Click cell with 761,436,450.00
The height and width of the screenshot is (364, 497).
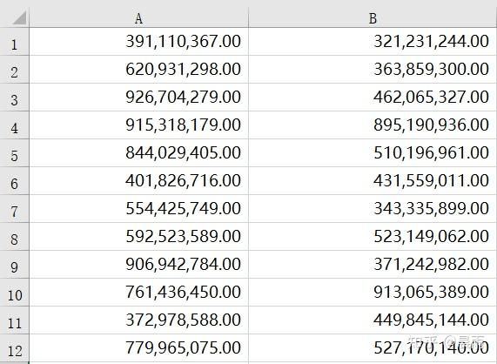click(x=139, y=293)
